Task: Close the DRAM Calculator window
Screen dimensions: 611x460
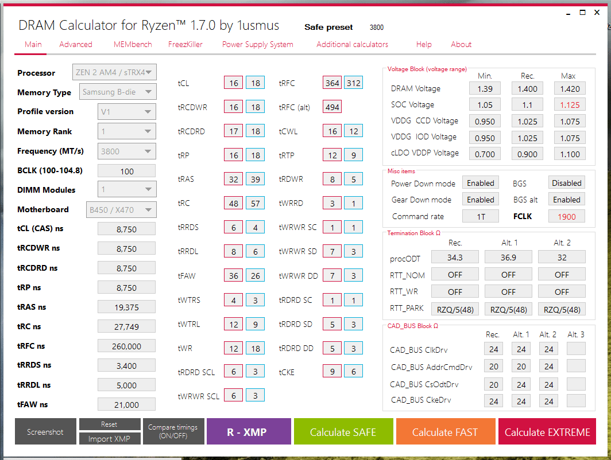Action: (597, 13)
